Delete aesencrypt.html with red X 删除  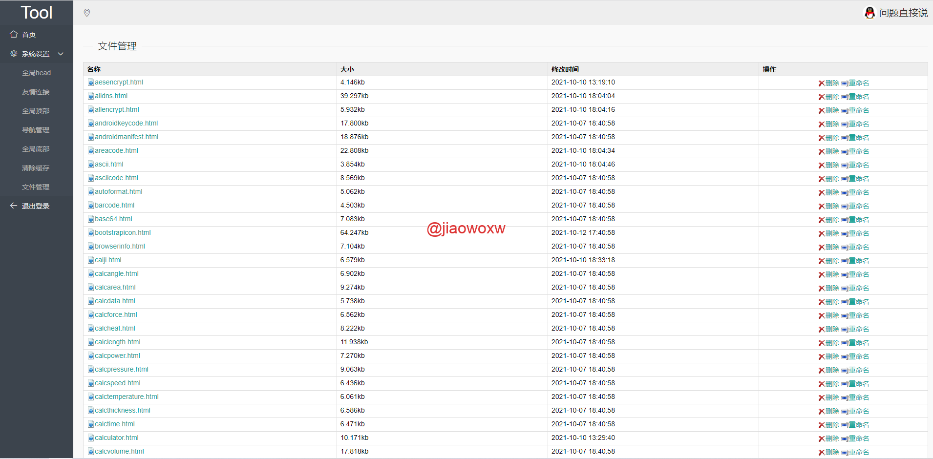point(829,83)
